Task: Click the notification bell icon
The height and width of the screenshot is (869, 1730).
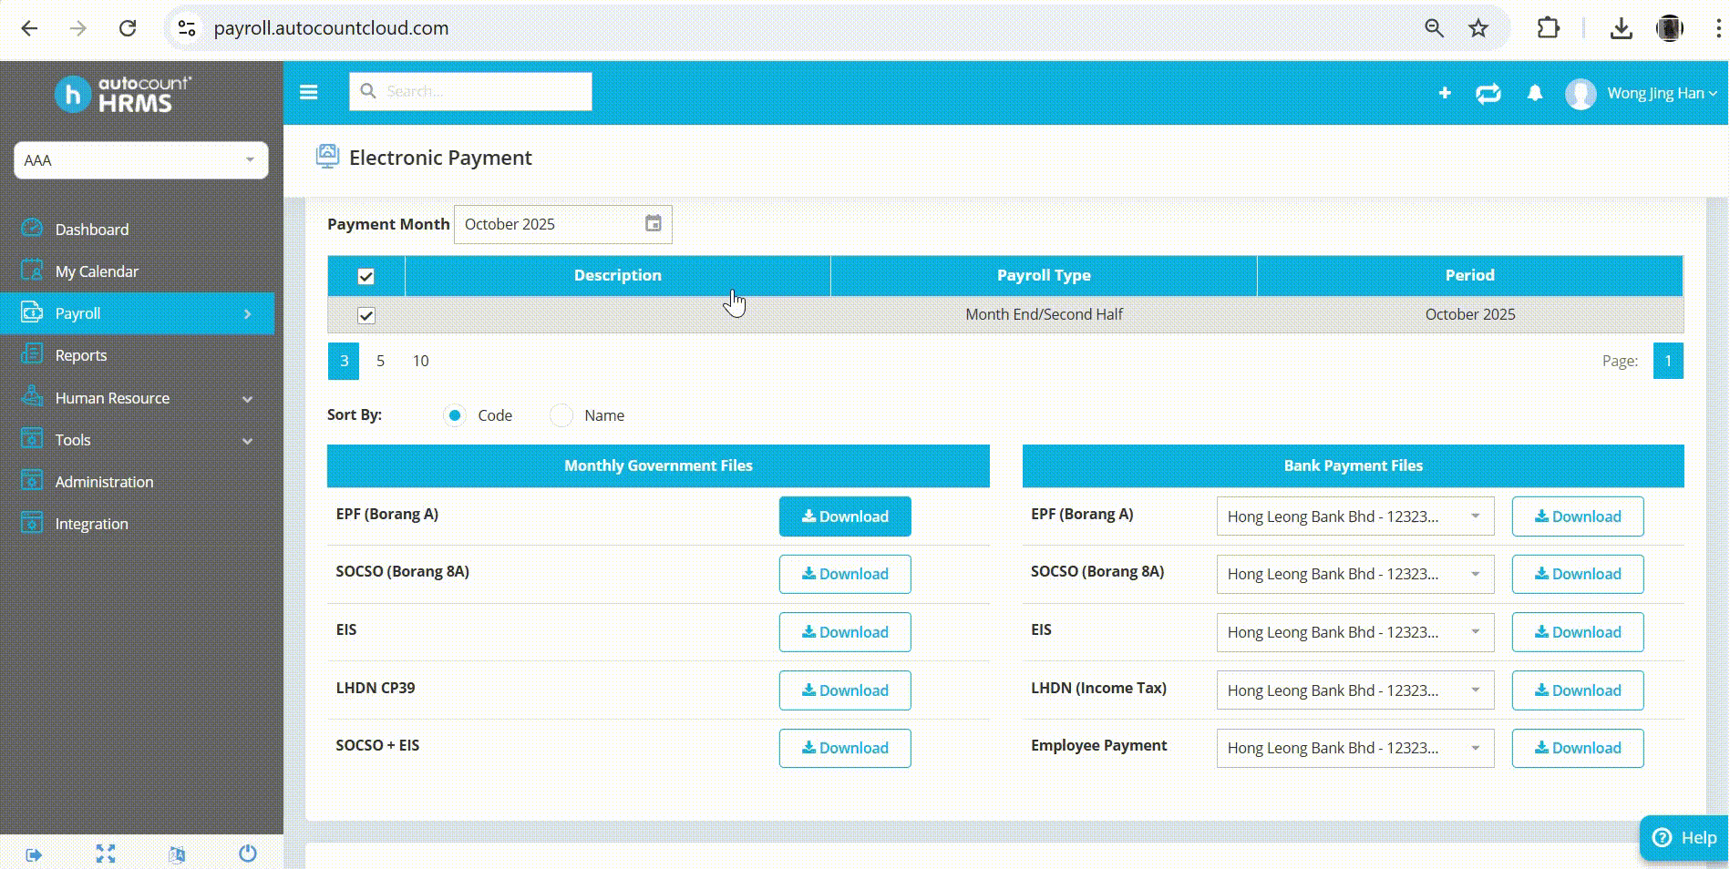Action: click(x=1535, y=93)
